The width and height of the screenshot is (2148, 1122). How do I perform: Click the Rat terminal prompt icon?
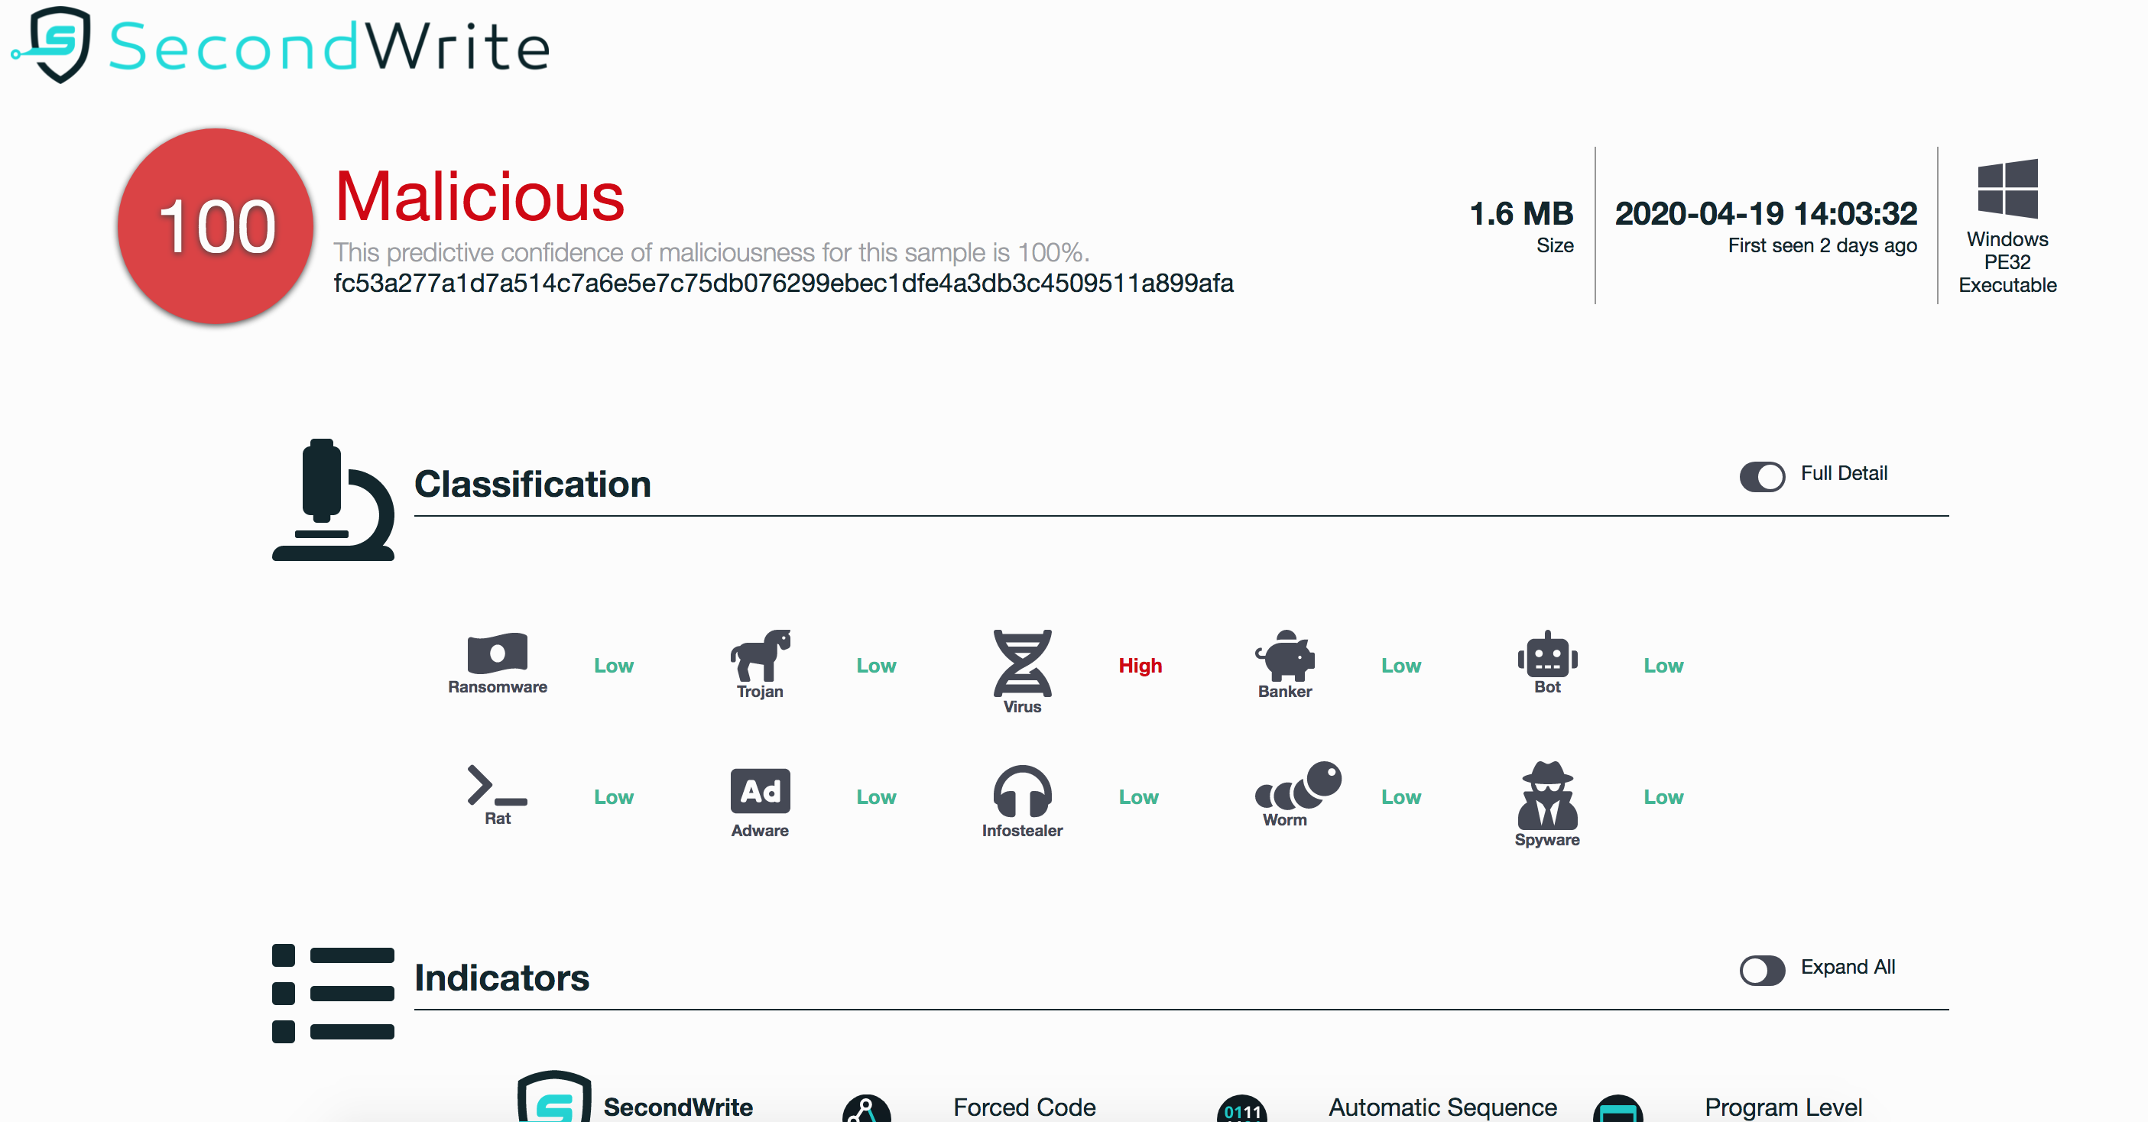click(x=497, y=785)
